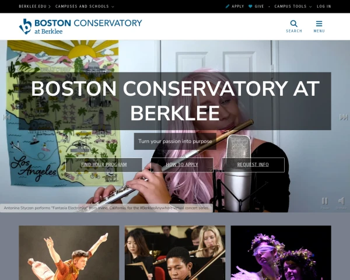
Task: Click the pencil Apply icon
Action: click(228, 6)
